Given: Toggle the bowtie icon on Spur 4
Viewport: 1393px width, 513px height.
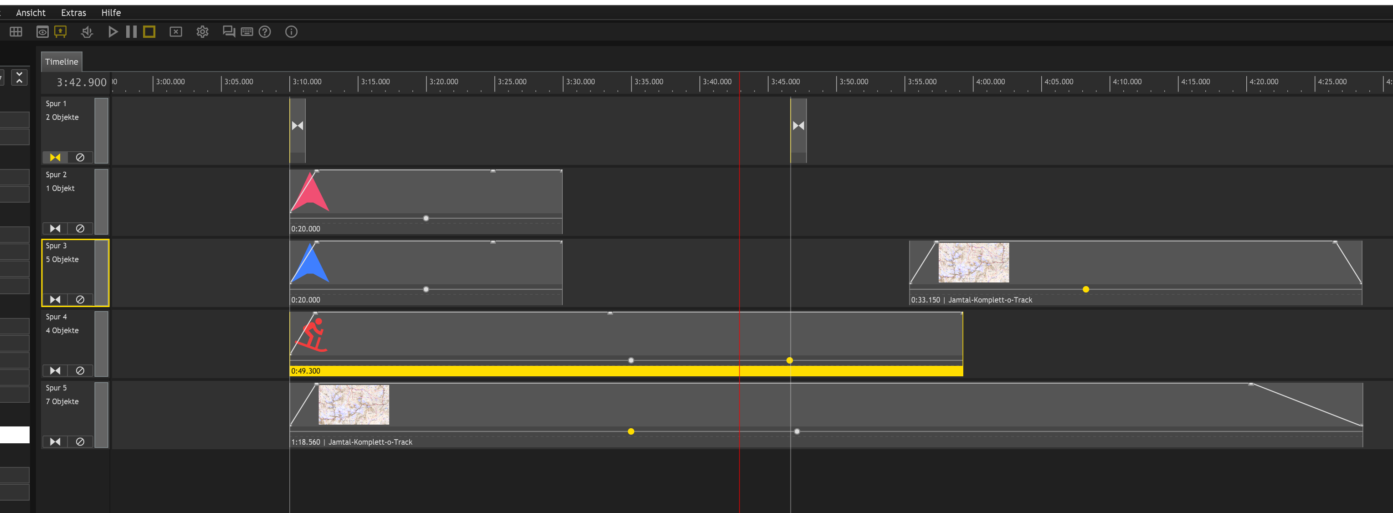Looking at the screenshot, I should click(55, 371).
